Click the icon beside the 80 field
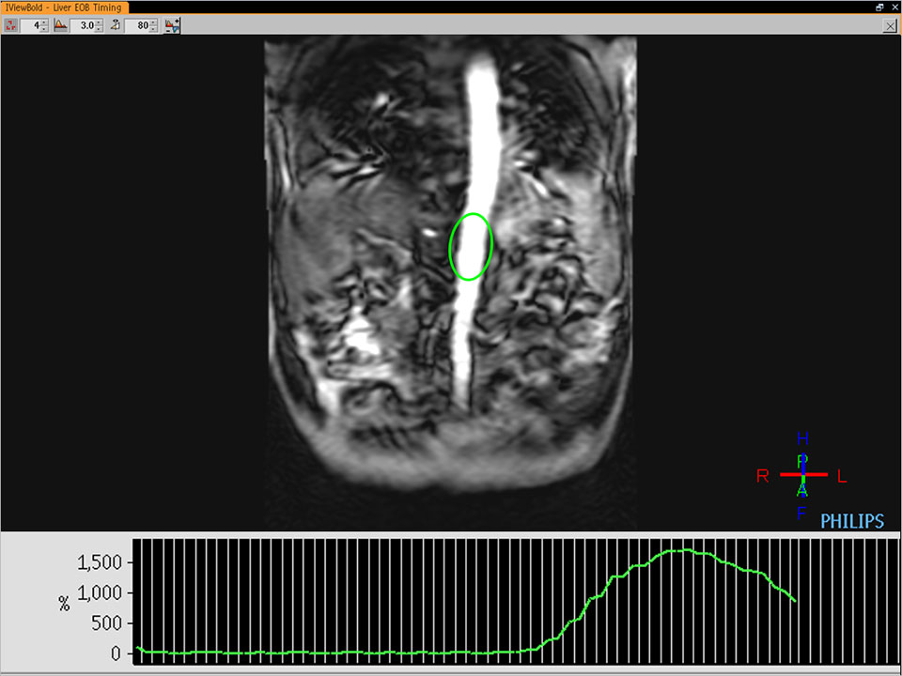The height and width of the screenshot is (676, 902). pos(115,25)
